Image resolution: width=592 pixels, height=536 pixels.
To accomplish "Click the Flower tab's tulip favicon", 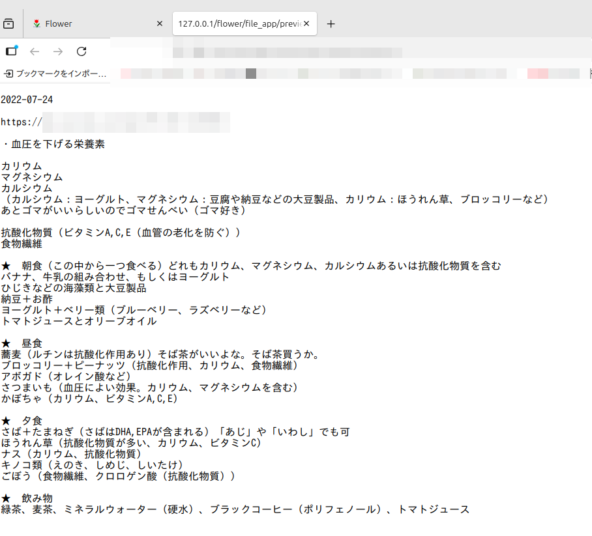I will [x=37, y=24].
